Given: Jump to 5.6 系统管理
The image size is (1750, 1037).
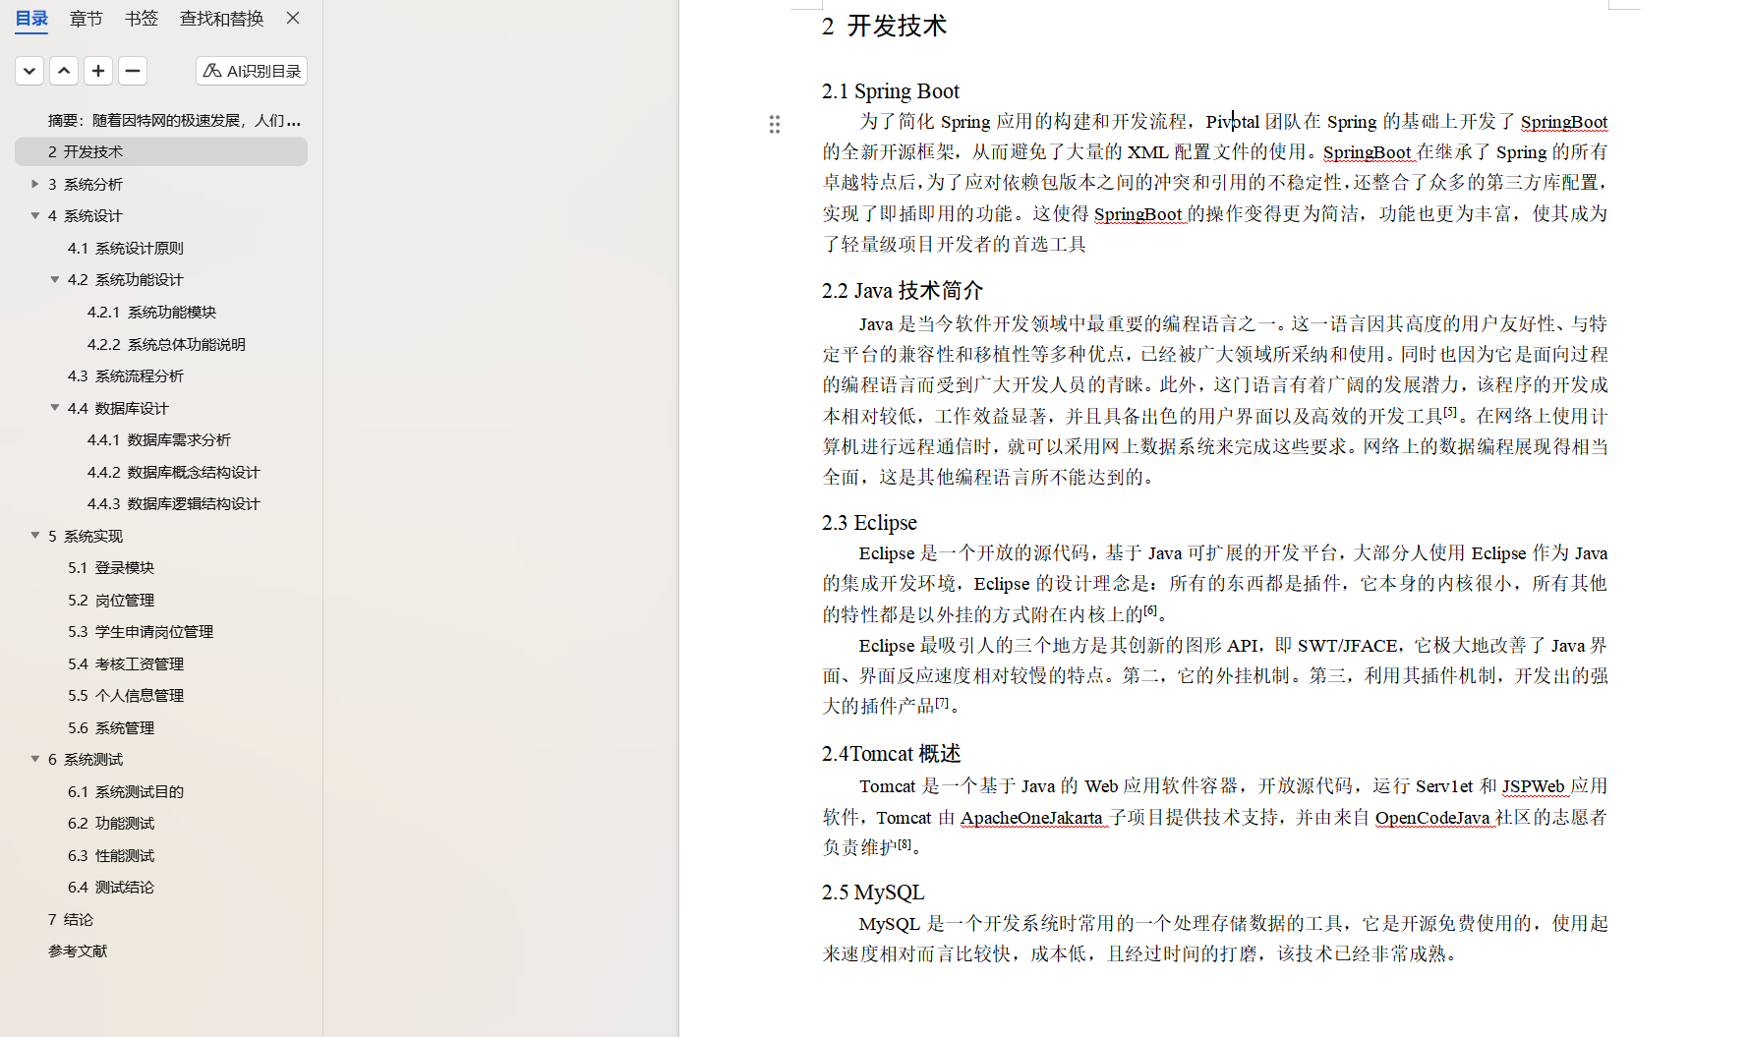Looking at the screenshot, I should [x=111, y=727].
